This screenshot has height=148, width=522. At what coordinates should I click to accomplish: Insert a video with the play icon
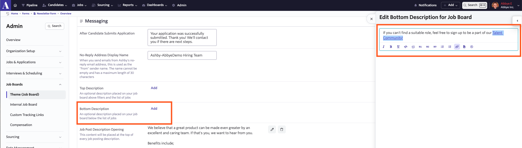[472, 47]
